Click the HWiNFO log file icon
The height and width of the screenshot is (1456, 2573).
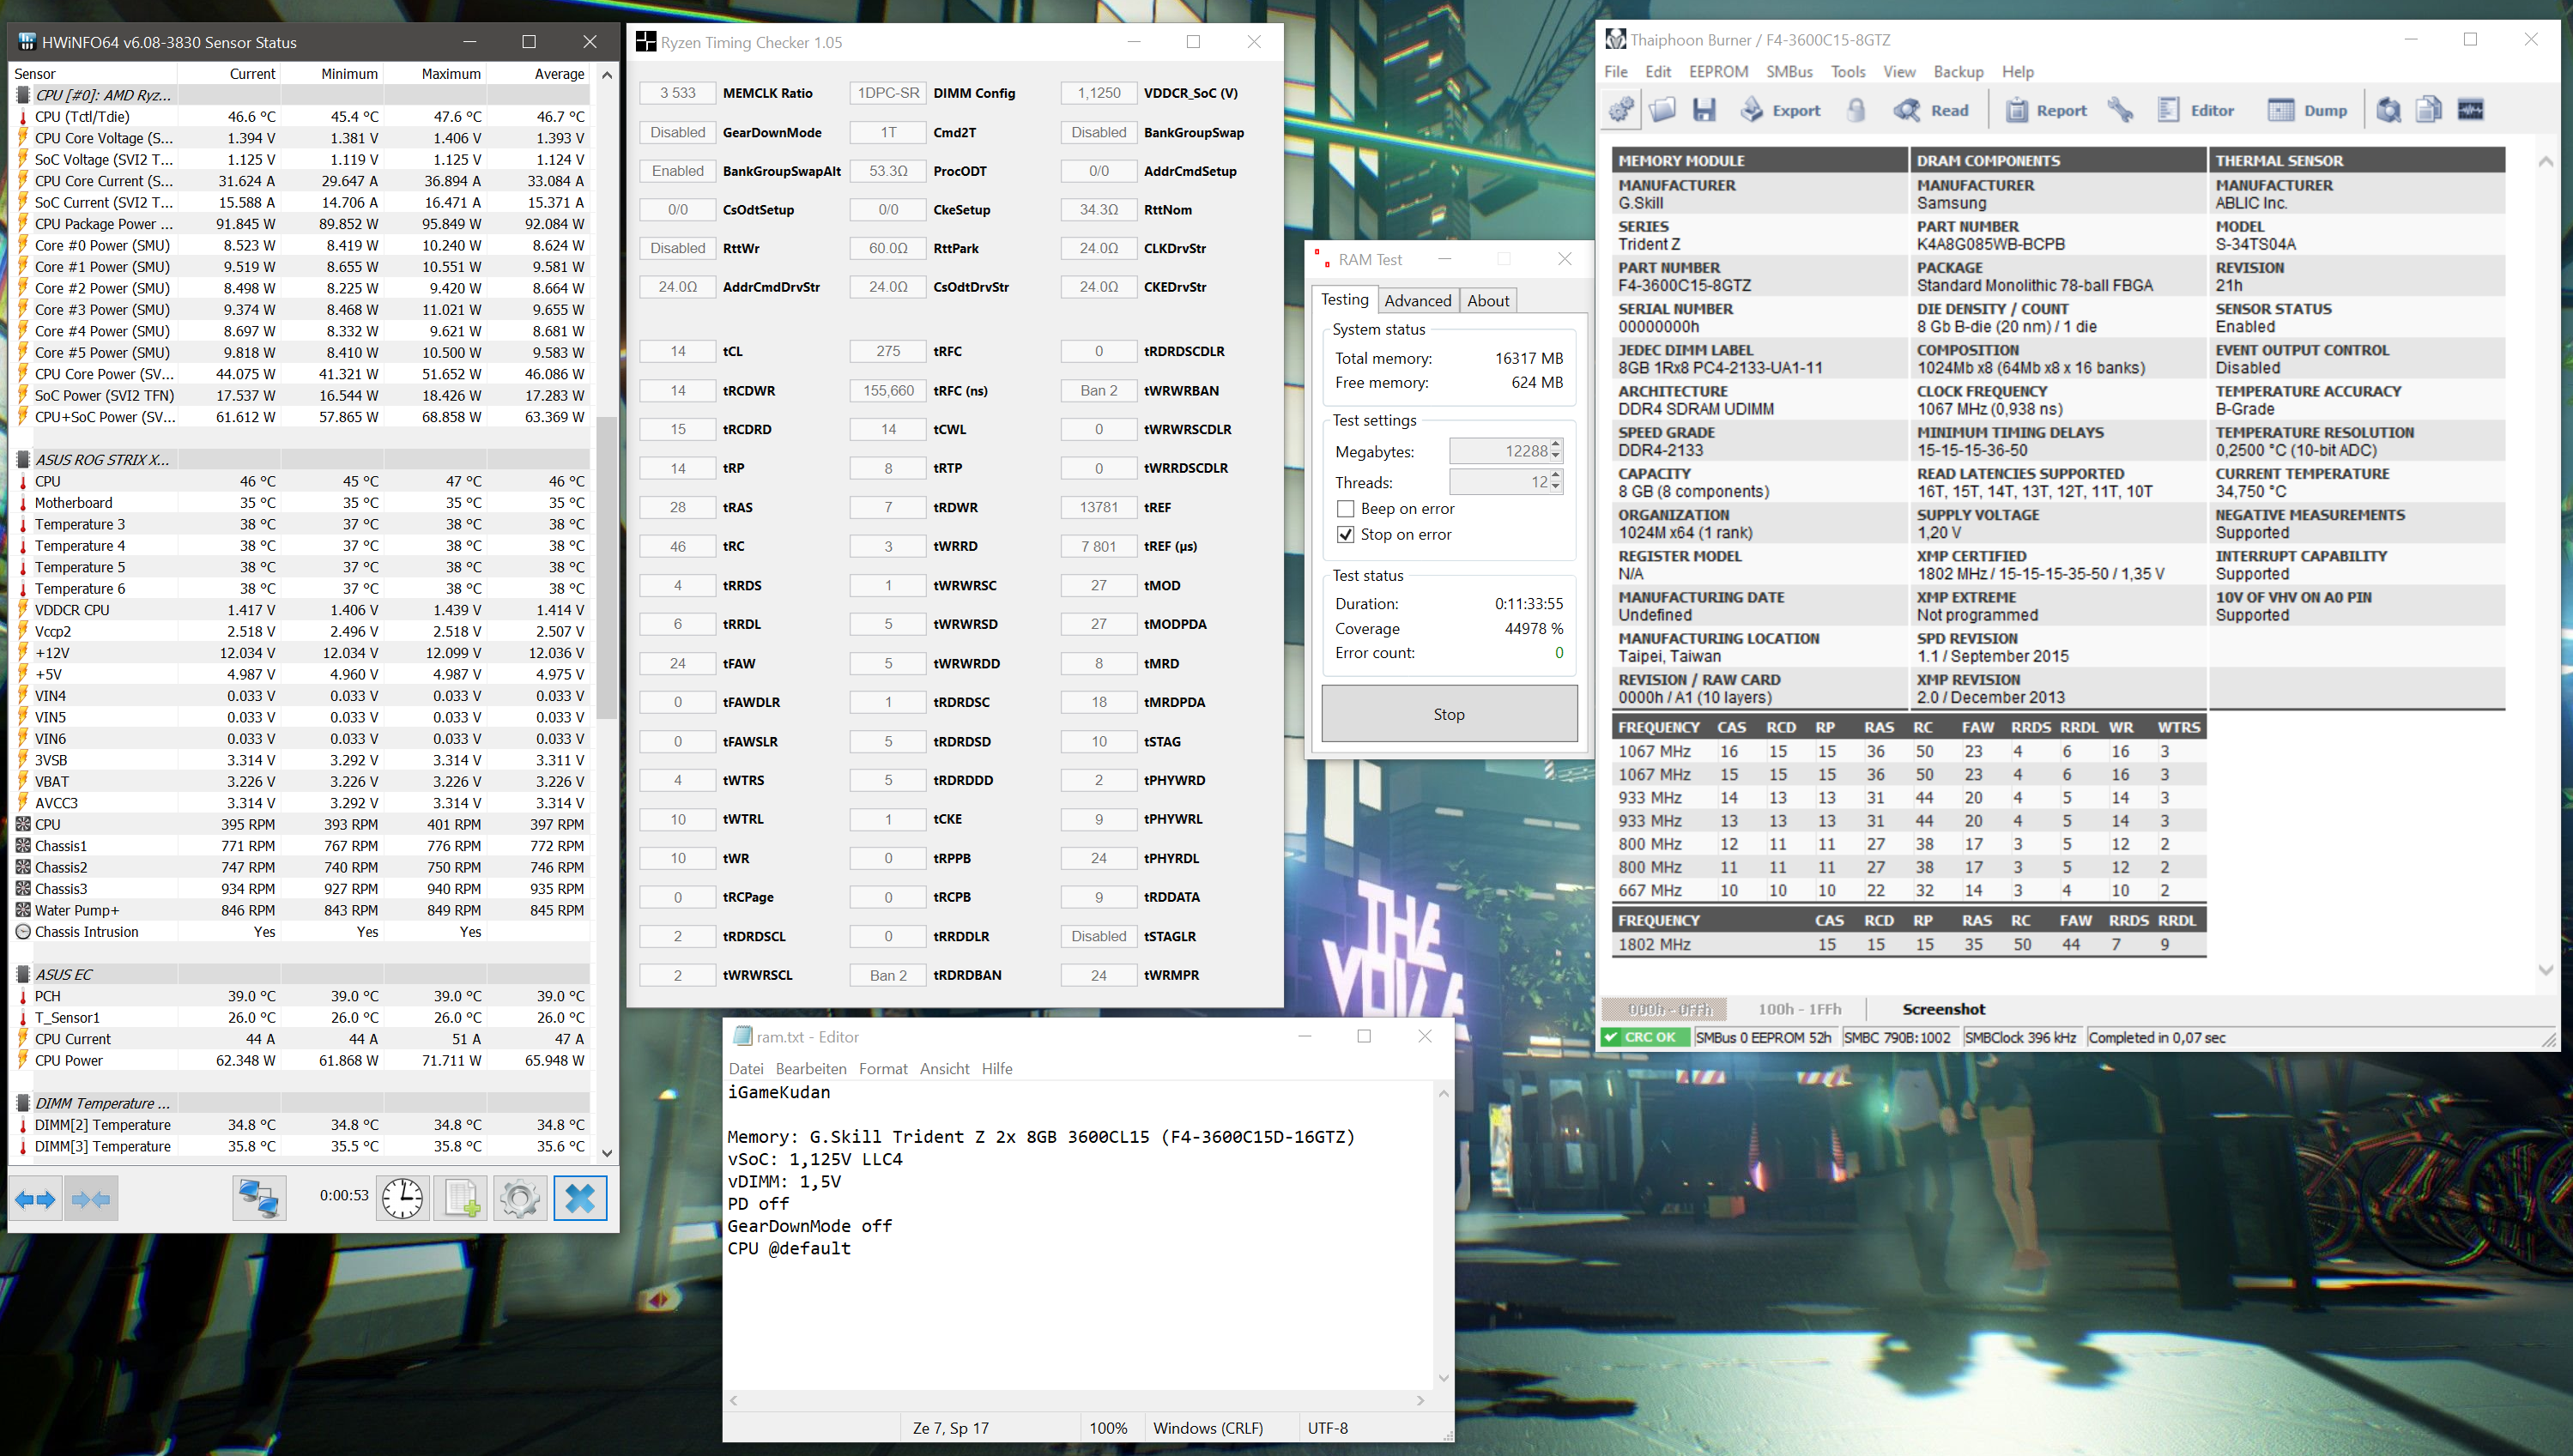[x=461, y=1198]
